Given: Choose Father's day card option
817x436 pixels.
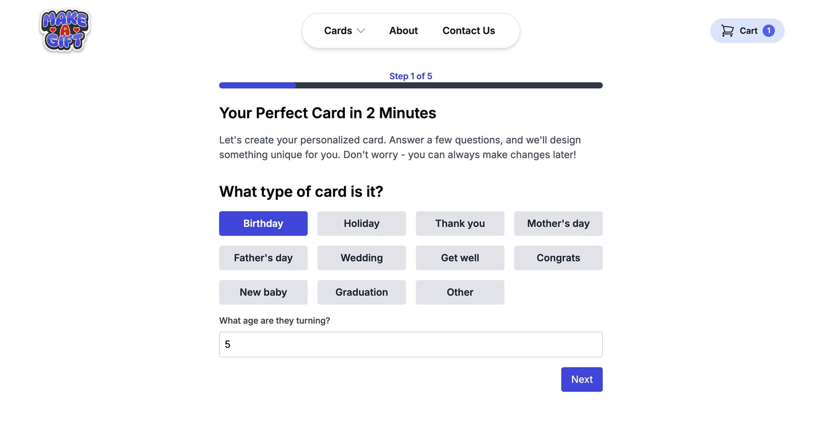Looking at the screenshot, I should (x=263, y=258).
